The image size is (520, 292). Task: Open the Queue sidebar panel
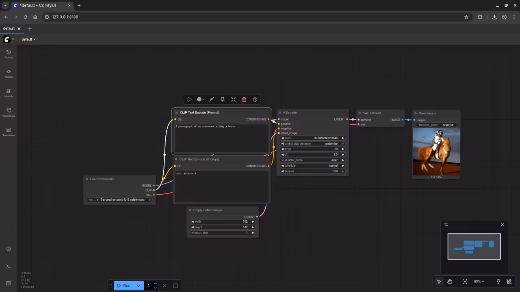(x=9, y=54)
